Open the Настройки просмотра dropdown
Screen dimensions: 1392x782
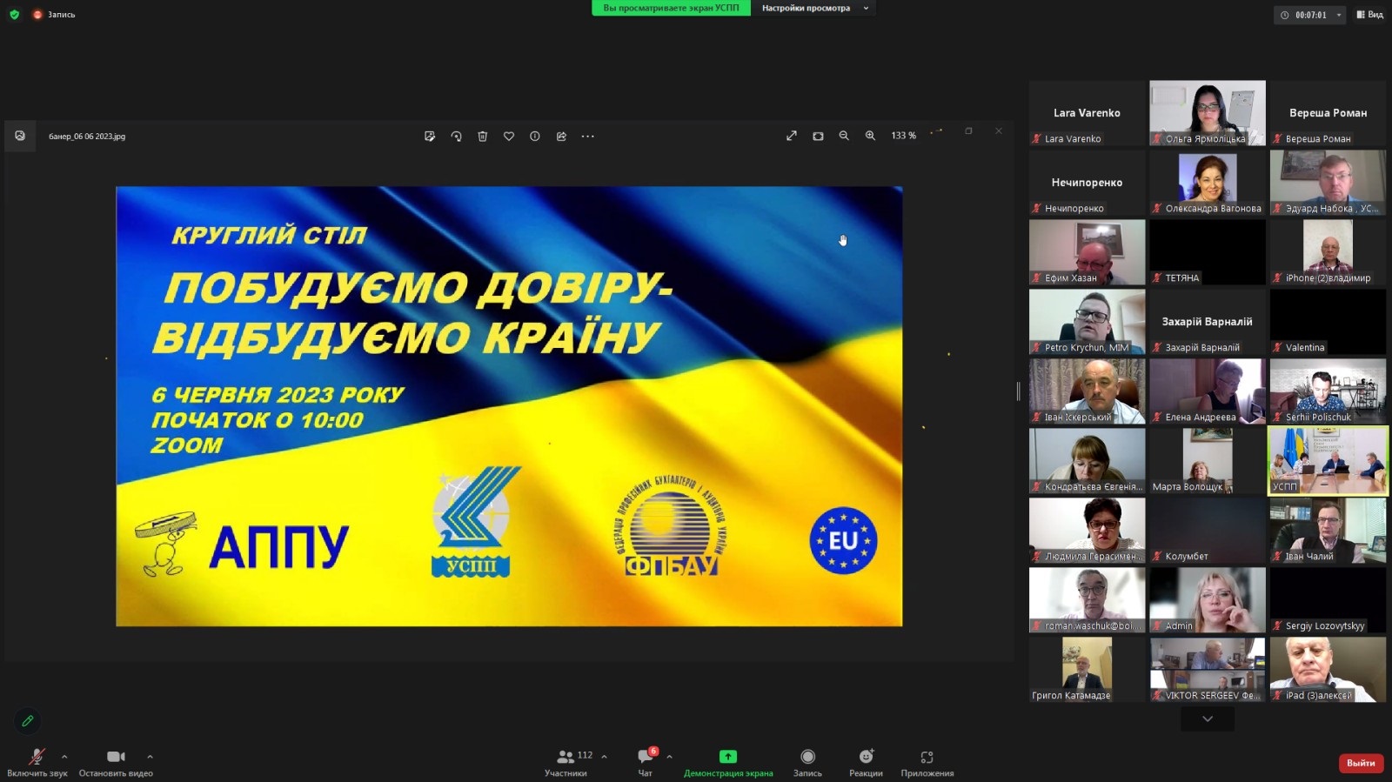814,8
